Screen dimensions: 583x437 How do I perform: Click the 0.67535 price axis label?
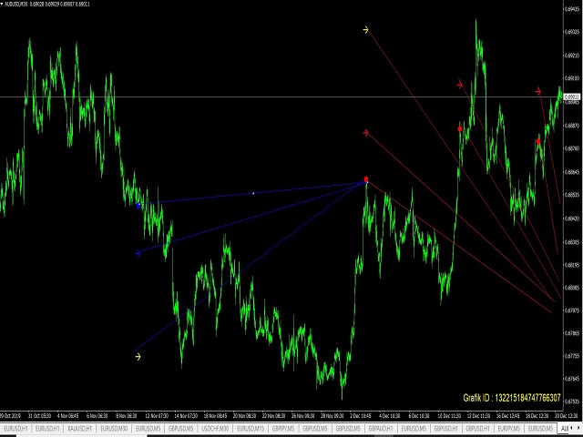pyautogui.click(x=572, y=401)
